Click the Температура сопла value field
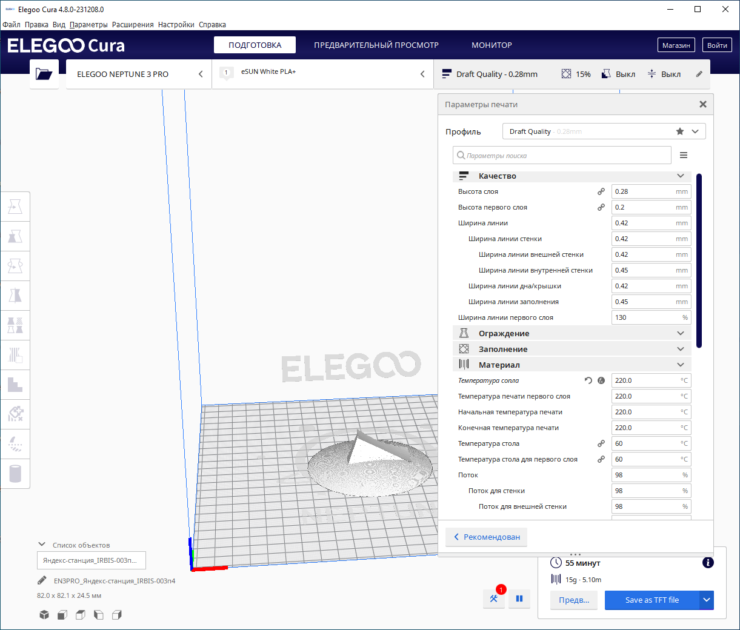Viewport: 740px width, 630px height. pyautogui.click(x=651, y=380)
